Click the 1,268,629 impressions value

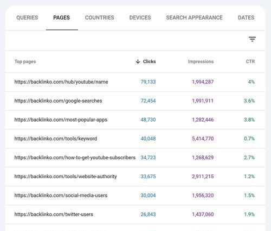[203, 158]
